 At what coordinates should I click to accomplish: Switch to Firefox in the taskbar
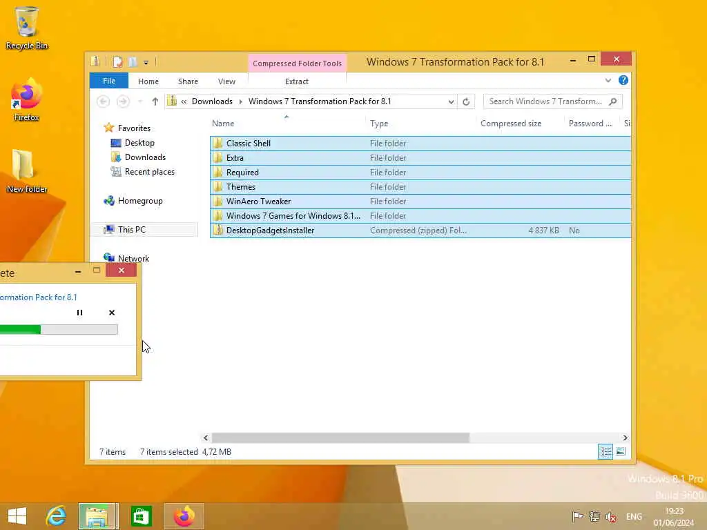184,516
